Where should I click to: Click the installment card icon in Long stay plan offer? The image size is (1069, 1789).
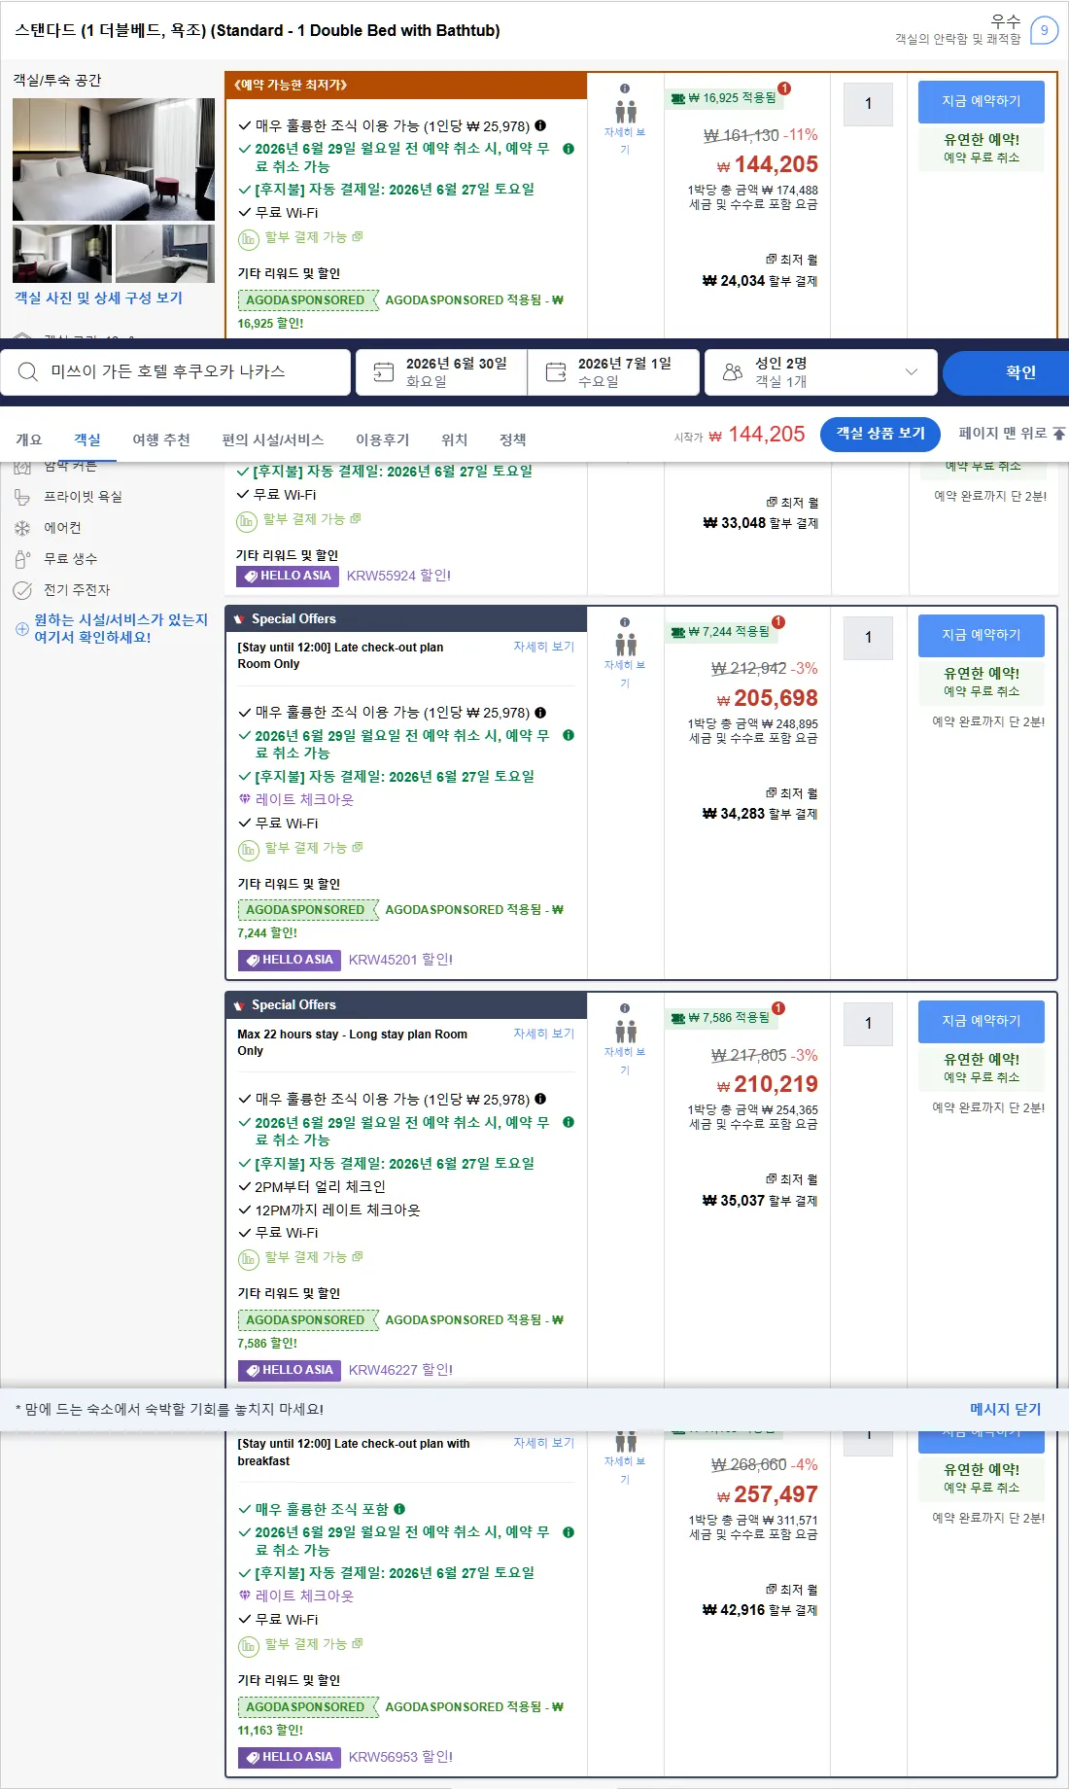(248, 1259)
